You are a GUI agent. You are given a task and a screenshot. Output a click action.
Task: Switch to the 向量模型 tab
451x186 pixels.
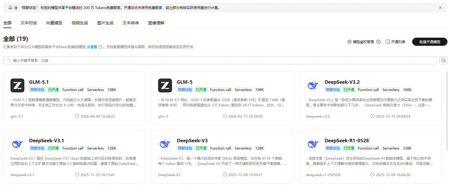click(54, 23)
